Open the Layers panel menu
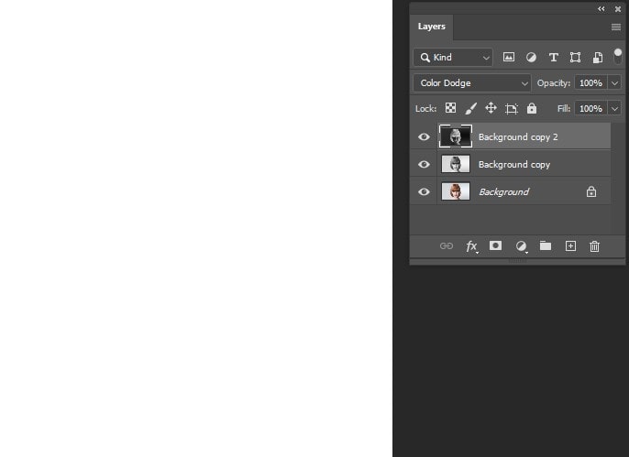 tap(616, 27)
